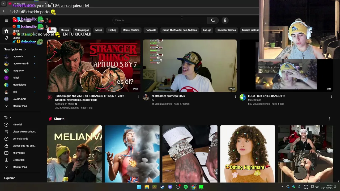Open OBS Studio from taskbar
This screenshot has width=340, height=191.
click(x=178, y=187)
